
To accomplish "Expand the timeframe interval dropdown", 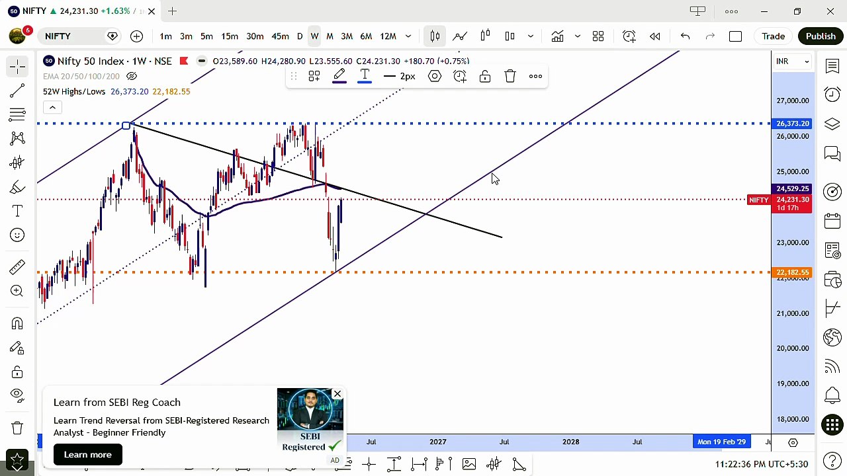I will (x=408, y=36).
